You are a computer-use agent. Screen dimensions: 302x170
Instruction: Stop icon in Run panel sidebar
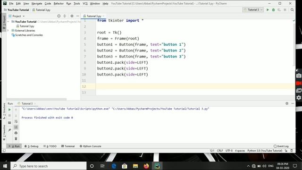click(x=9, y=115)
